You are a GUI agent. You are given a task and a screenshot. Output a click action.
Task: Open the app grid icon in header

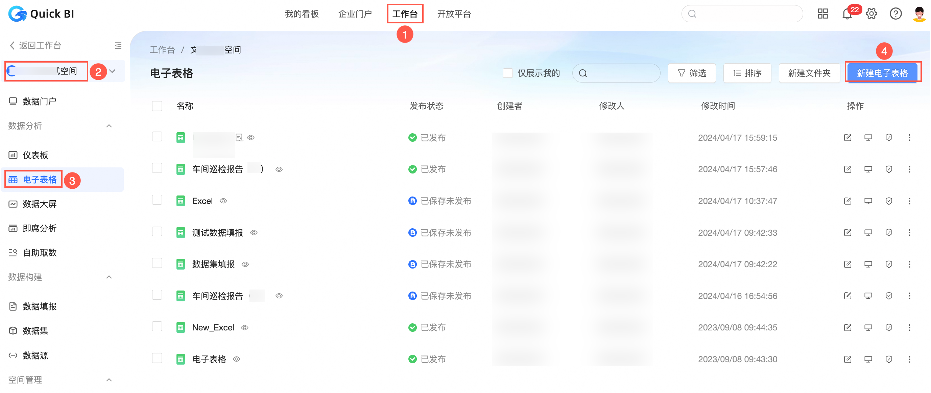(822, 14)
